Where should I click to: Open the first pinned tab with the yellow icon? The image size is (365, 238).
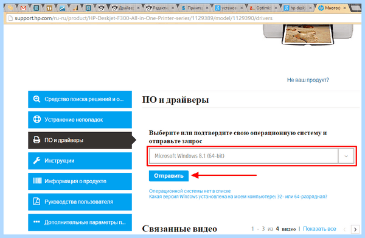coord(10,8)
